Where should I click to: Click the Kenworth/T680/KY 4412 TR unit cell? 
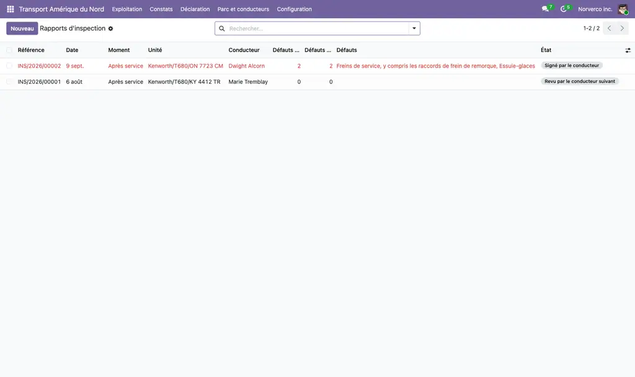tap(184, 82)
